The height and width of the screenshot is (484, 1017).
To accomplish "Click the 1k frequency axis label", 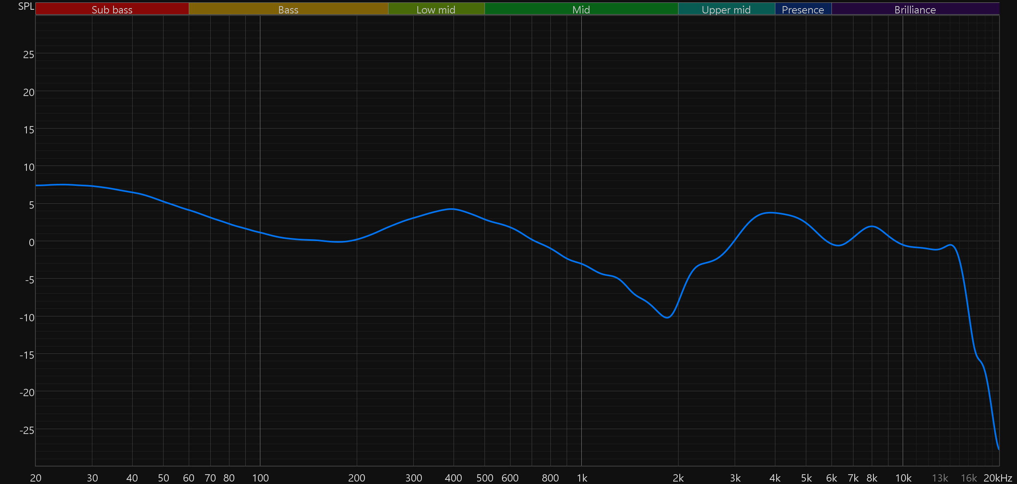I will 582,478.
